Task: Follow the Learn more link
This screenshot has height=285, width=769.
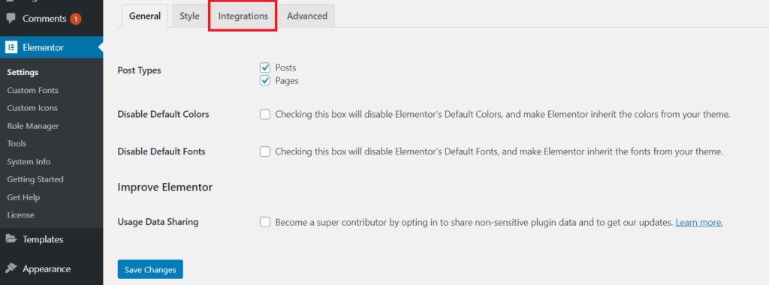Action: [x=699, y=222]
